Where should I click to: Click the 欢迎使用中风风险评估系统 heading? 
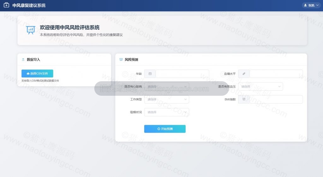(x=70, y=27)
